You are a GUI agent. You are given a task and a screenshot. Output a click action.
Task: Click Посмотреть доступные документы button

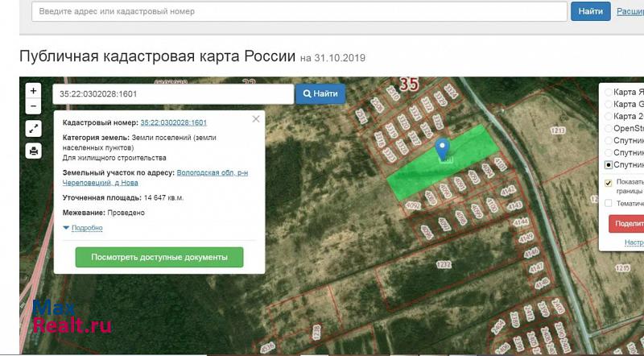pyautogui.click(x=159, y=258)
